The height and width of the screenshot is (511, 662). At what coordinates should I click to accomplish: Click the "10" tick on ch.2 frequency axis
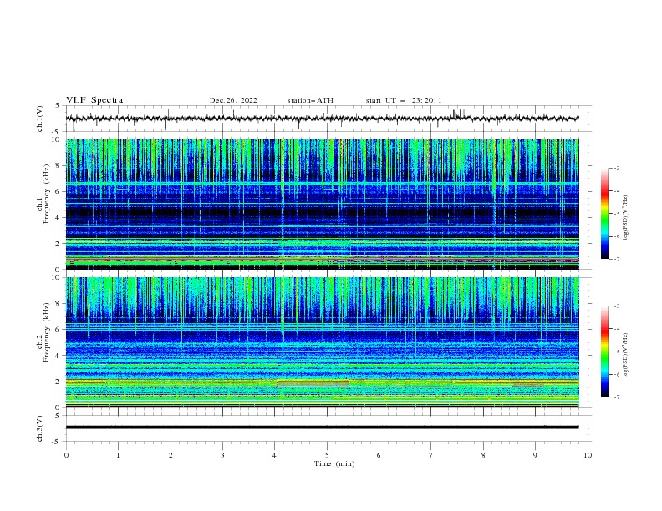pyautogui.click(x=57, y=277)
